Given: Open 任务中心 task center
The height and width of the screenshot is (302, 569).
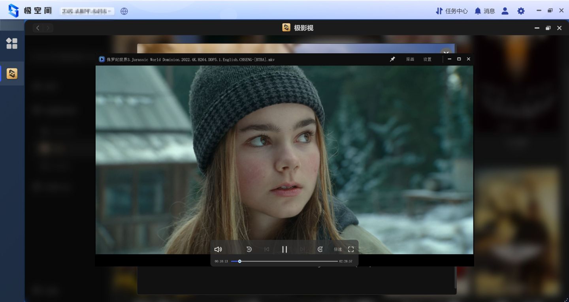Looking at the screenshot, I should (x=452, y=11).
